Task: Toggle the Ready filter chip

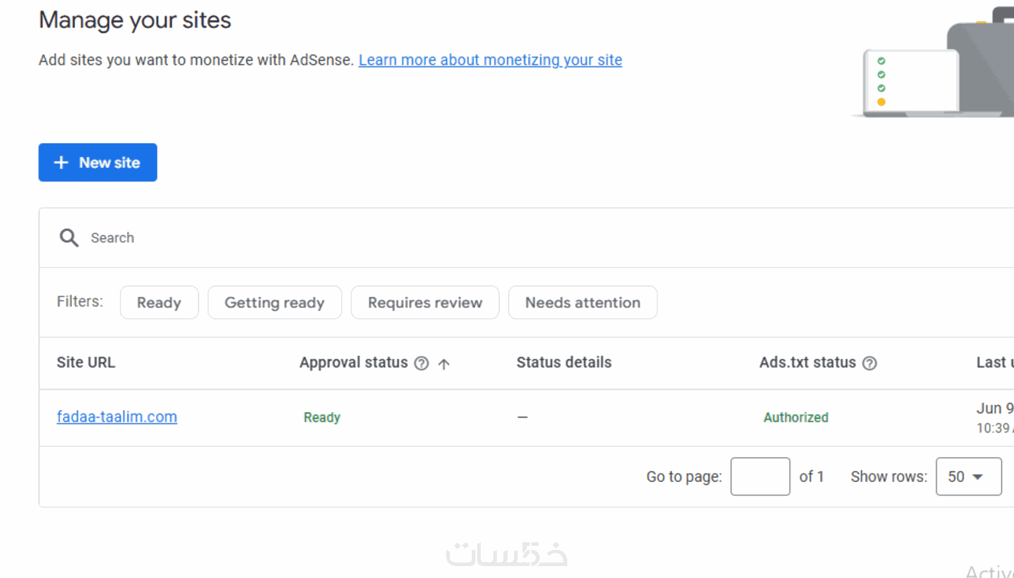Action: [159, 303]
